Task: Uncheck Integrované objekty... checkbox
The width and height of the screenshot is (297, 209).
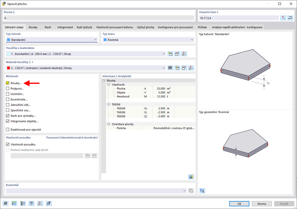Action: 7,121
